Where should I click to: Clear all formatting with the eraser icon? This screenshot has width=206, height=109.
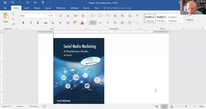(83, 16)
